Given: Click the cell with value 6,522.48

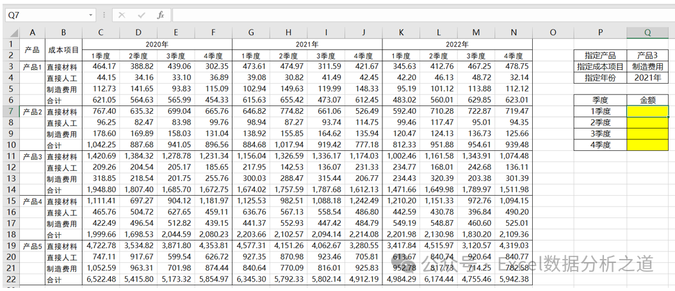Looking at the screenshot, I should pos(101,279).
